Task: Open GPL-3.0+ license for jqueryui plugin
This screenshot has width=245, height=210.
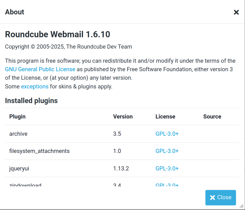Action: tap(167, 168)
